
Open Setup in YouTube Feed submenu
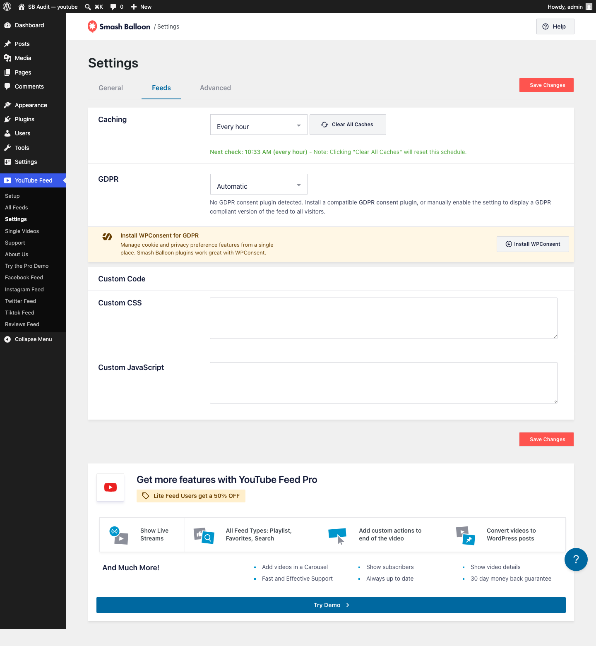click(x=12, y=196)
